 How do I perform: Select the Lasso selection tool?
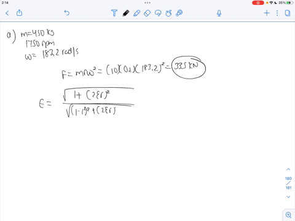pyautogui.click(x=158, y=13)
